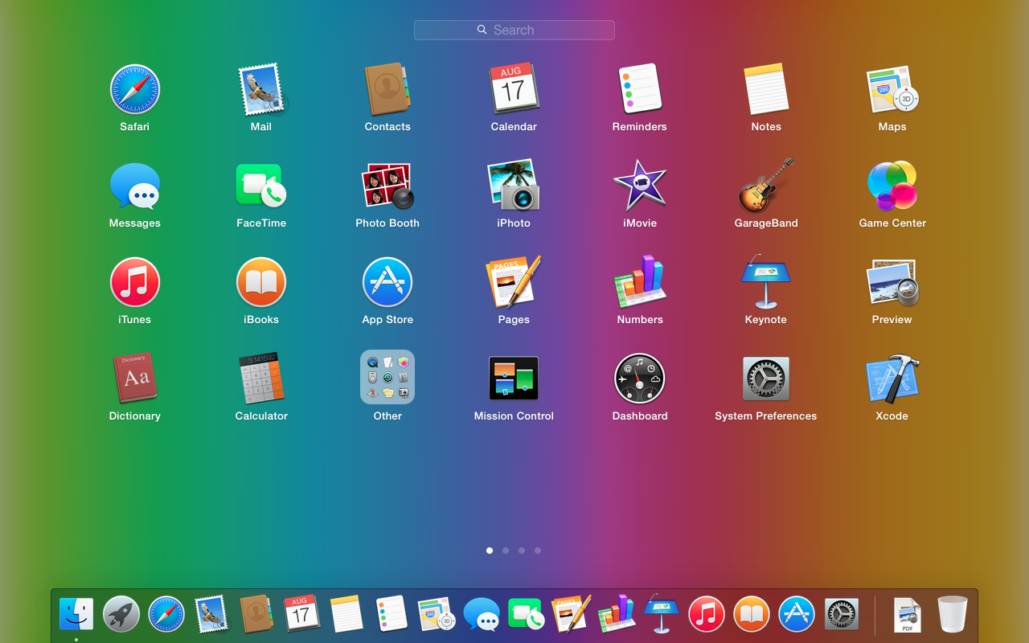Launch Xcode
This screenshot has height=643, width=1029.
pyautogui.click(x=892, y=379)
